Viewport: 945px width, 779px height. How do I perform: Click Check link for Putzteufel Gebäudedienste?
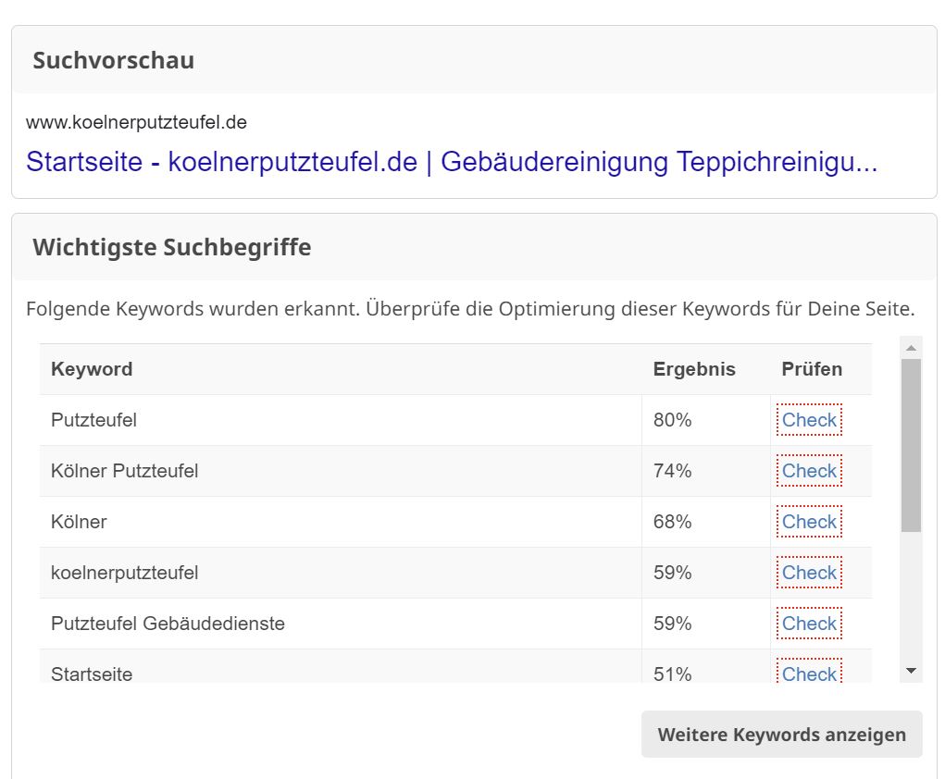(809, 624)
